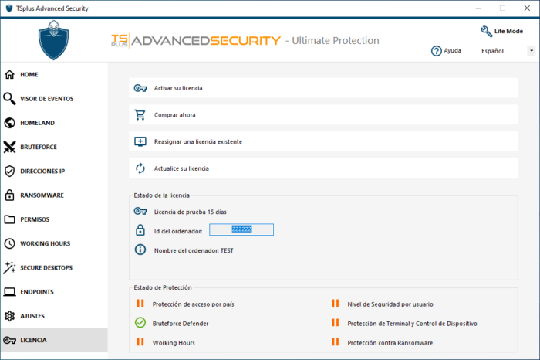
Task: Go to VISOR DE EVENTOS section
Action: click(47, 99)
